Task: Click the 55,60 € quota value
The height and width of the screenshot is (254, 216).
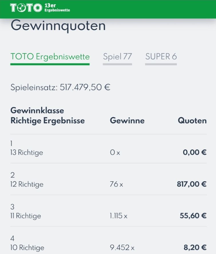Action: 193,216
